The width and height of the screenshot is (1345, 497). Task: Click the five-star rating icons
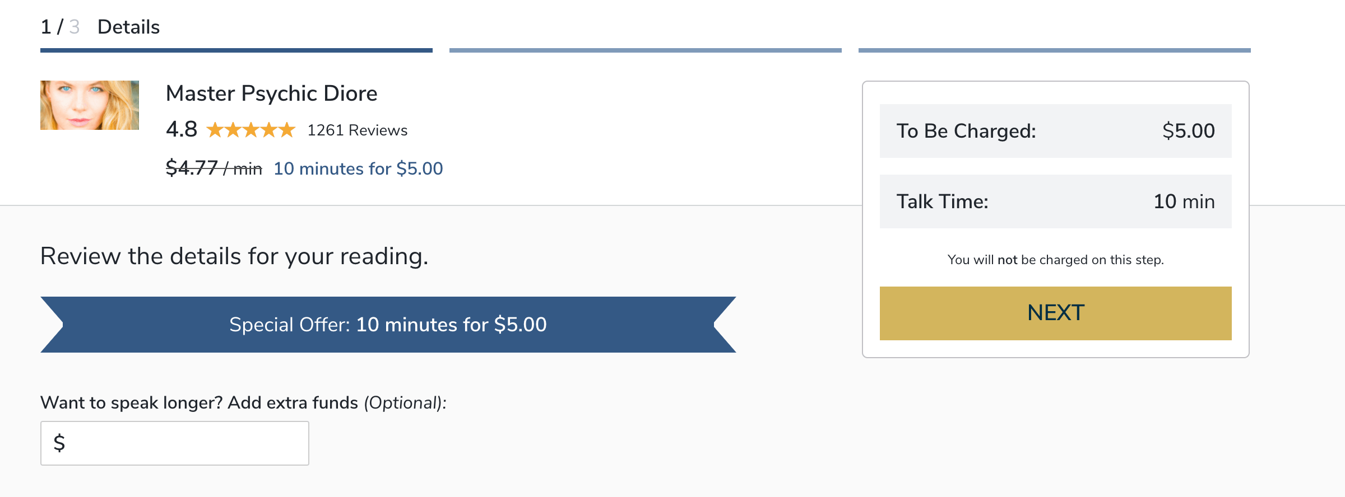point(251,130)
